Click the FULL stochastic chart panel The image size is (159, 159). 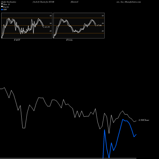pyautogui.click(x=79, y=25)
